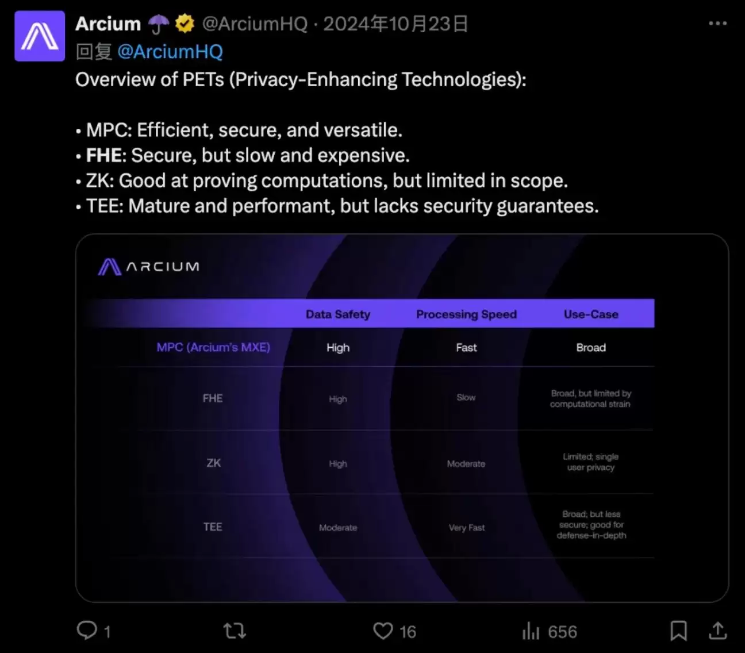Click the like count 16
This screenshot has width=745, height=653.
pos(408,632)
